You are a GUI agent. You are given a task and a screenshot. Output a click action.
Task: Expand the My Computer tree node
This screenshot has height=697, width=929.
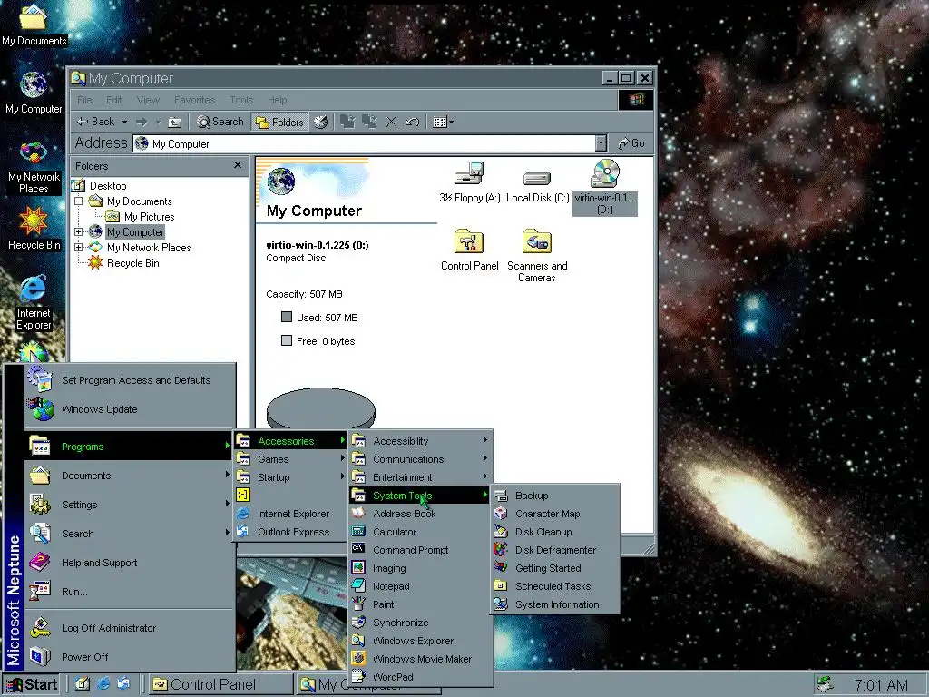click(78, 232)
